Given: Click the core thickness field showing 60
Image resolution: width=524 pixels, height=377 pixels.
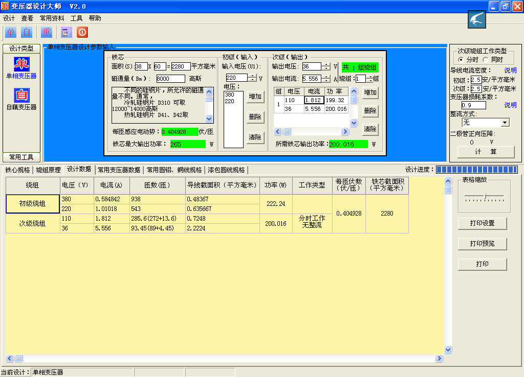Looking at the screenshot, I should pyautogui.click(x=160, y=66).
